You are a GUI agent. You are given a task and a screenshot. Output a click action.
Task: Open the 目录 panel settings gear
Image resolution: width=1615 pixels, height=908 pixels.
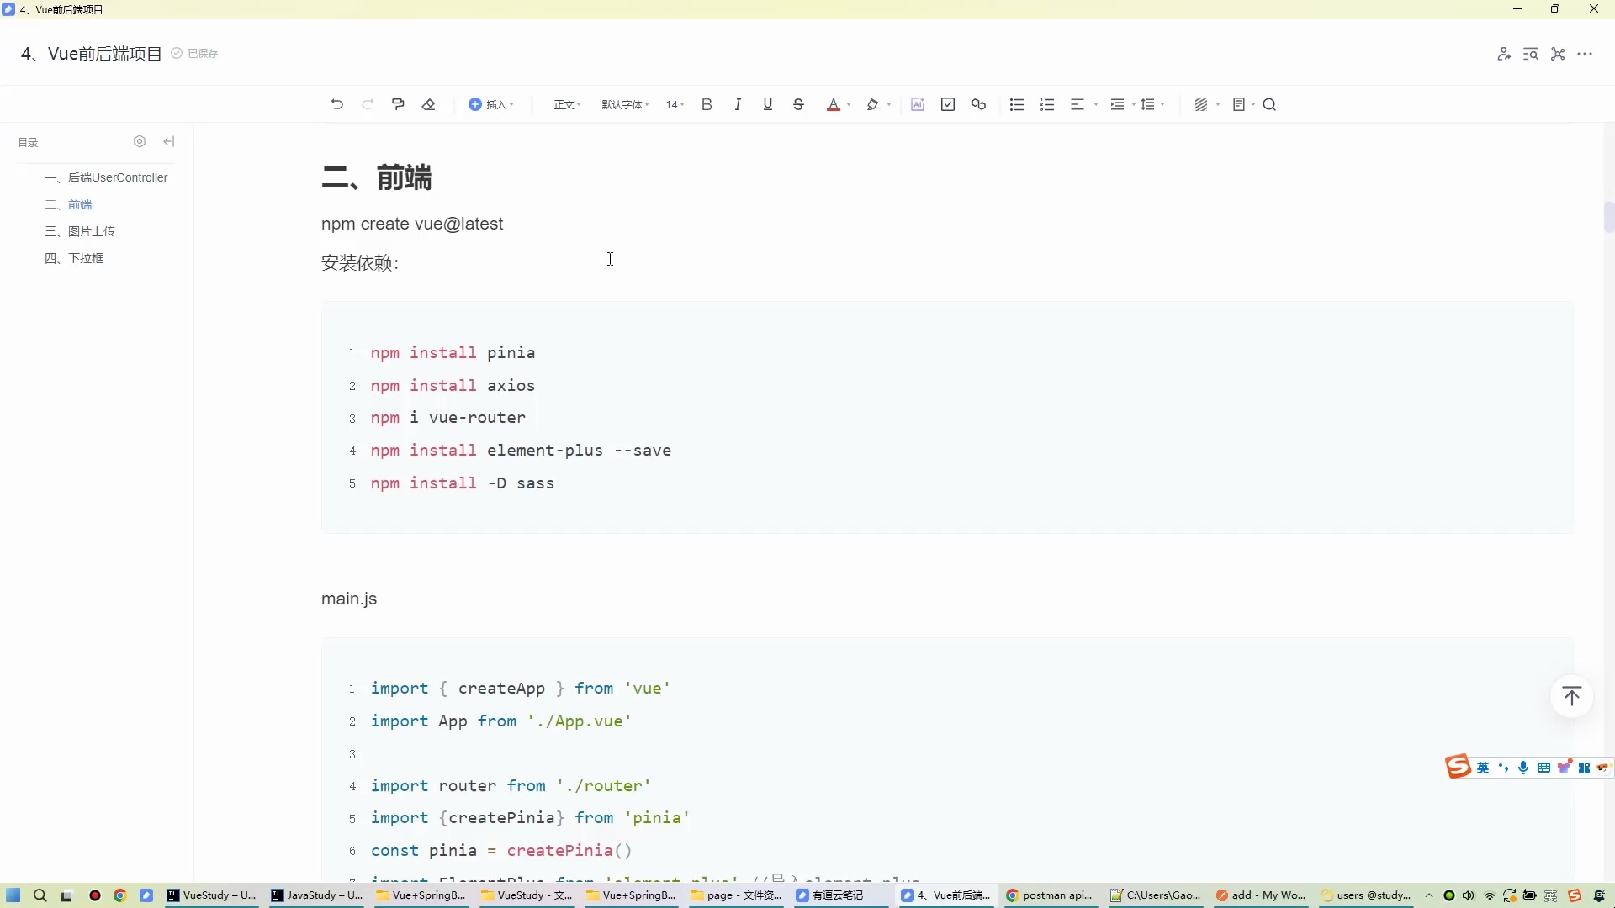[x=140, y=141]
